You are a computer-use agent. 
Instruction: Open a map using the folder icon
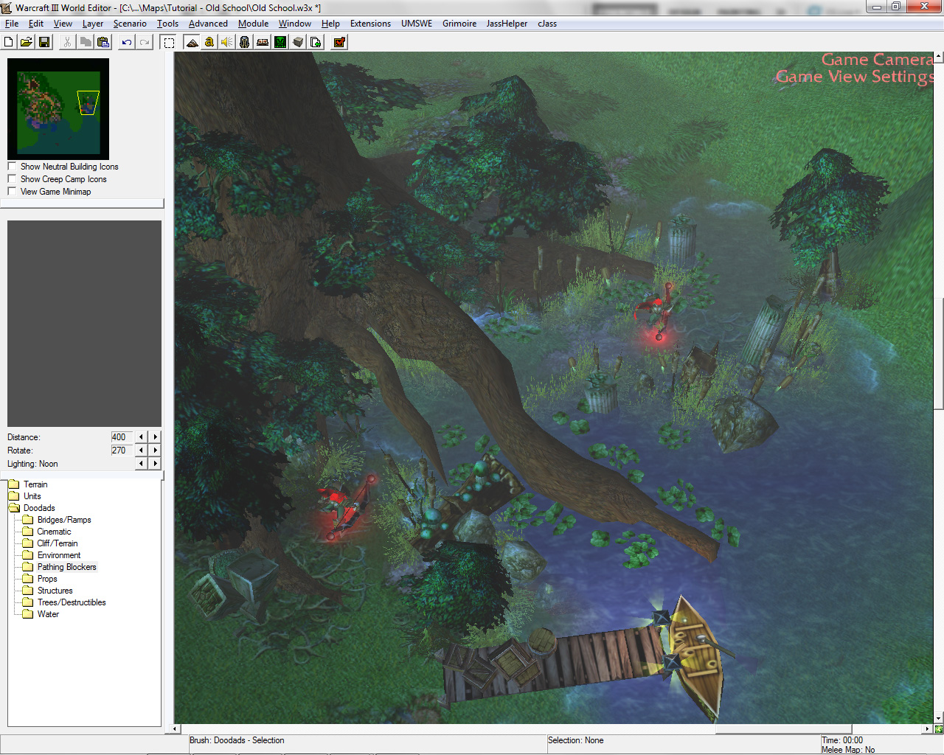point(27,42)
